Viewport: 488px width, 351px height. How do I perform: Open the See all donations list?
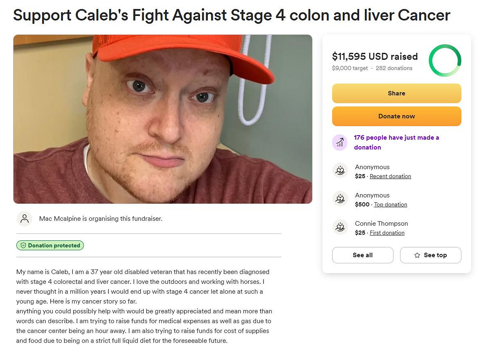(362, 255)
